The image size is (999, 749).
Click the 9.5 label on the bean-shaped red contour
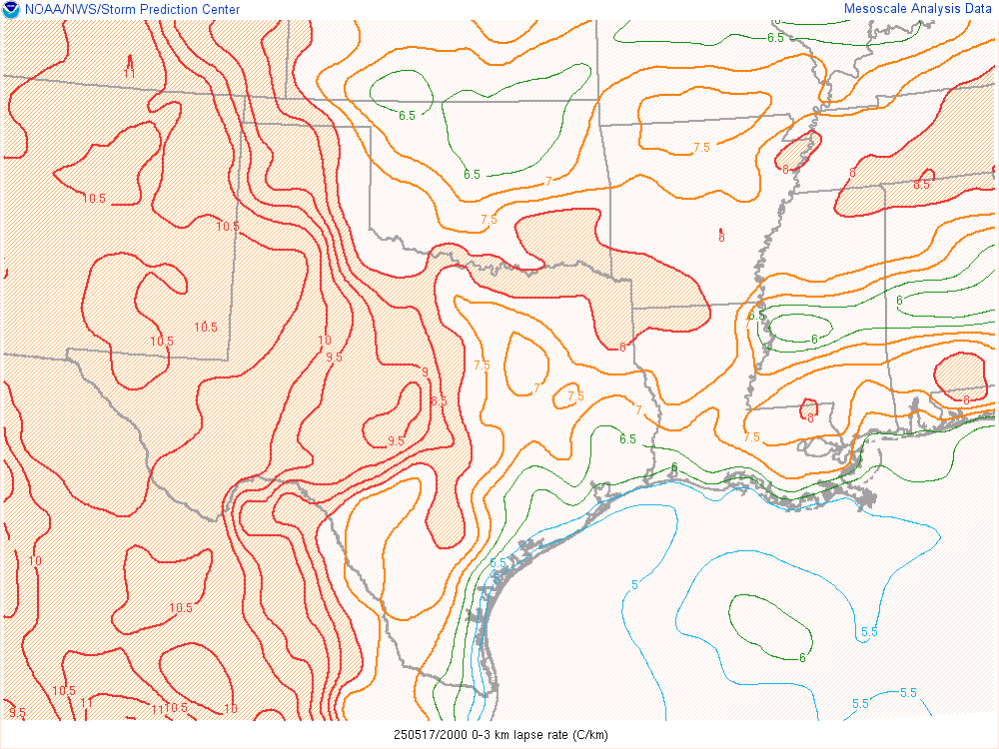396,440
